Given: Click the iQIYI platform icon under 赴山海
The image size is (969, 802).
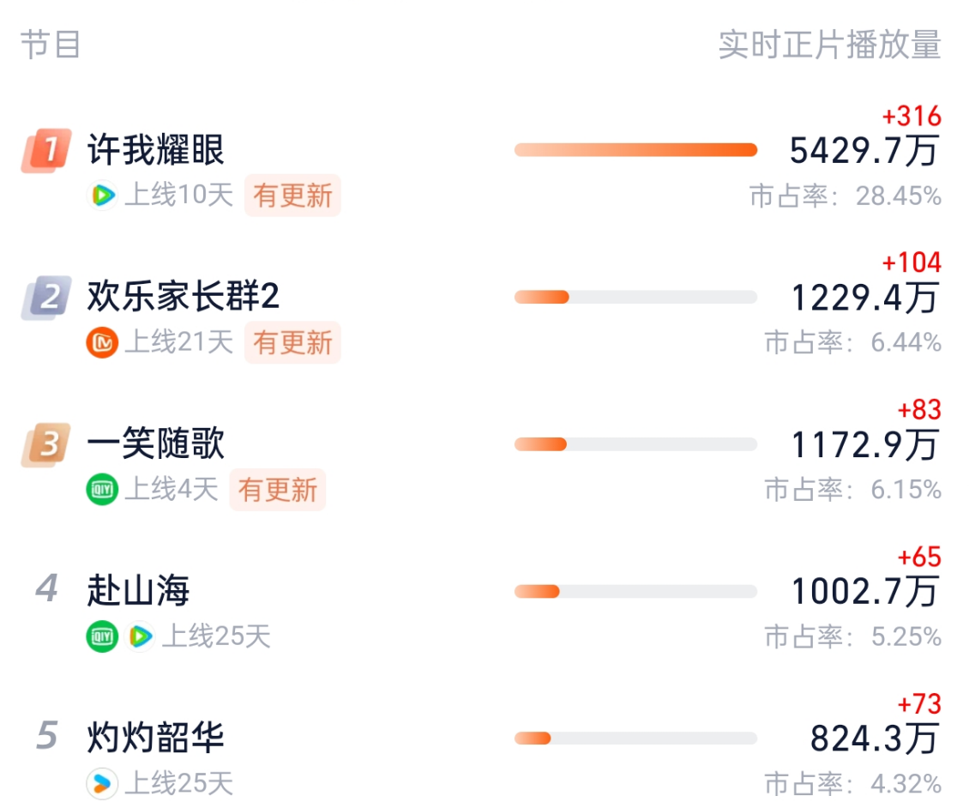Looking at the screenshot, I should click(102, 636).
